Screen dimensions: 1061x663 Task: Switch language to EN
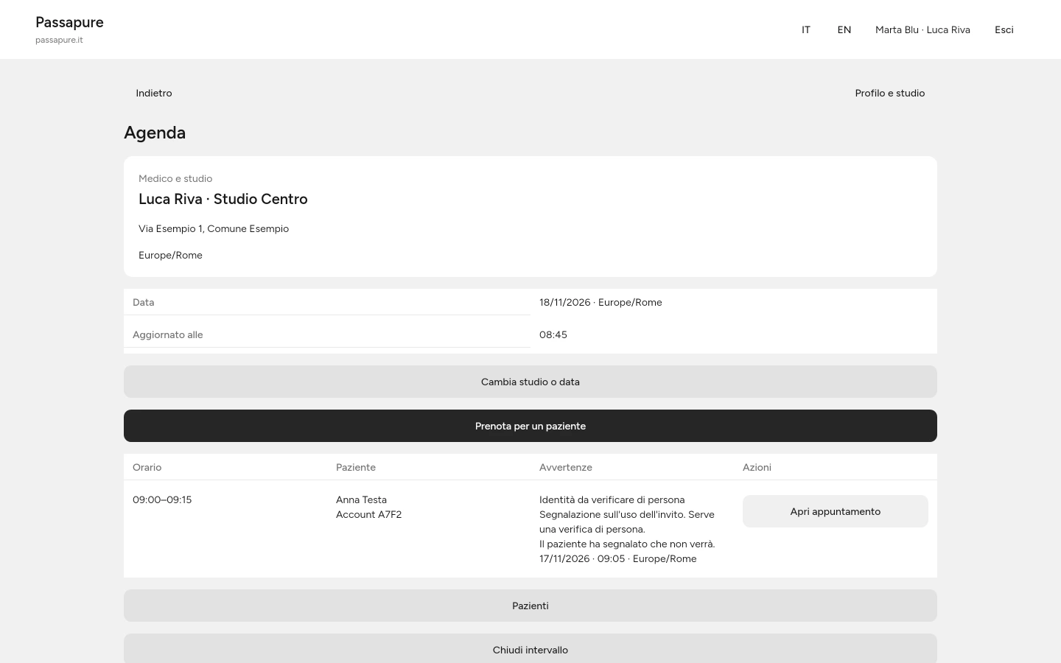[844, 29]
